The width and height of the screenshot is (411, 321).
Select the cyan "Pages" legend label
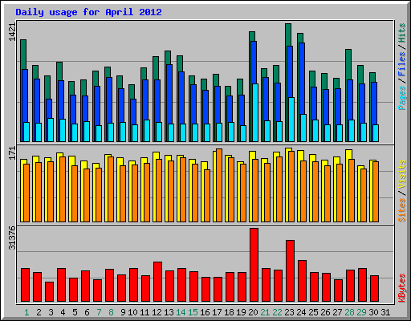pyautogui.click(x=401, y=98)
